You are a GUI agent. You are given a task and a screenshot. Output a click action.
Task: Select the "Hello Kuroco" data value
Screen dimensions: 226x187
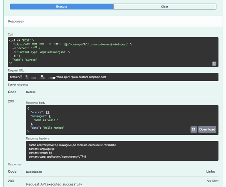click(x=53, y=128)
